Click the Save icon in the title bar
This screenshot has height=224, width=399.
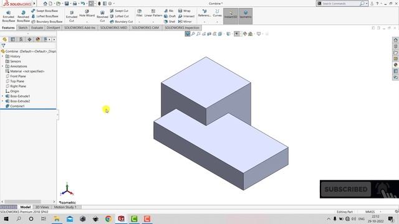pyautogui.click(x=67, y=4)
